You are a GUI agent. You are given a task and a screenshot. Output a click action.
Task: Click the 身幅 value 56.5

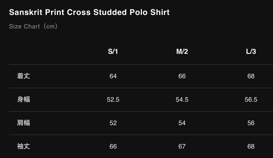251,99
